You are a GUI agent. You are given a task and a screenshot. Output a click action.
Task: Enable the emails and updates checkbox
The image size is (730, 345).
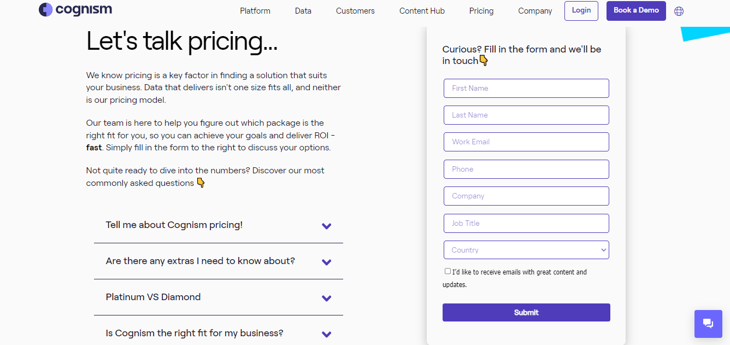click(x=448, y=271)
